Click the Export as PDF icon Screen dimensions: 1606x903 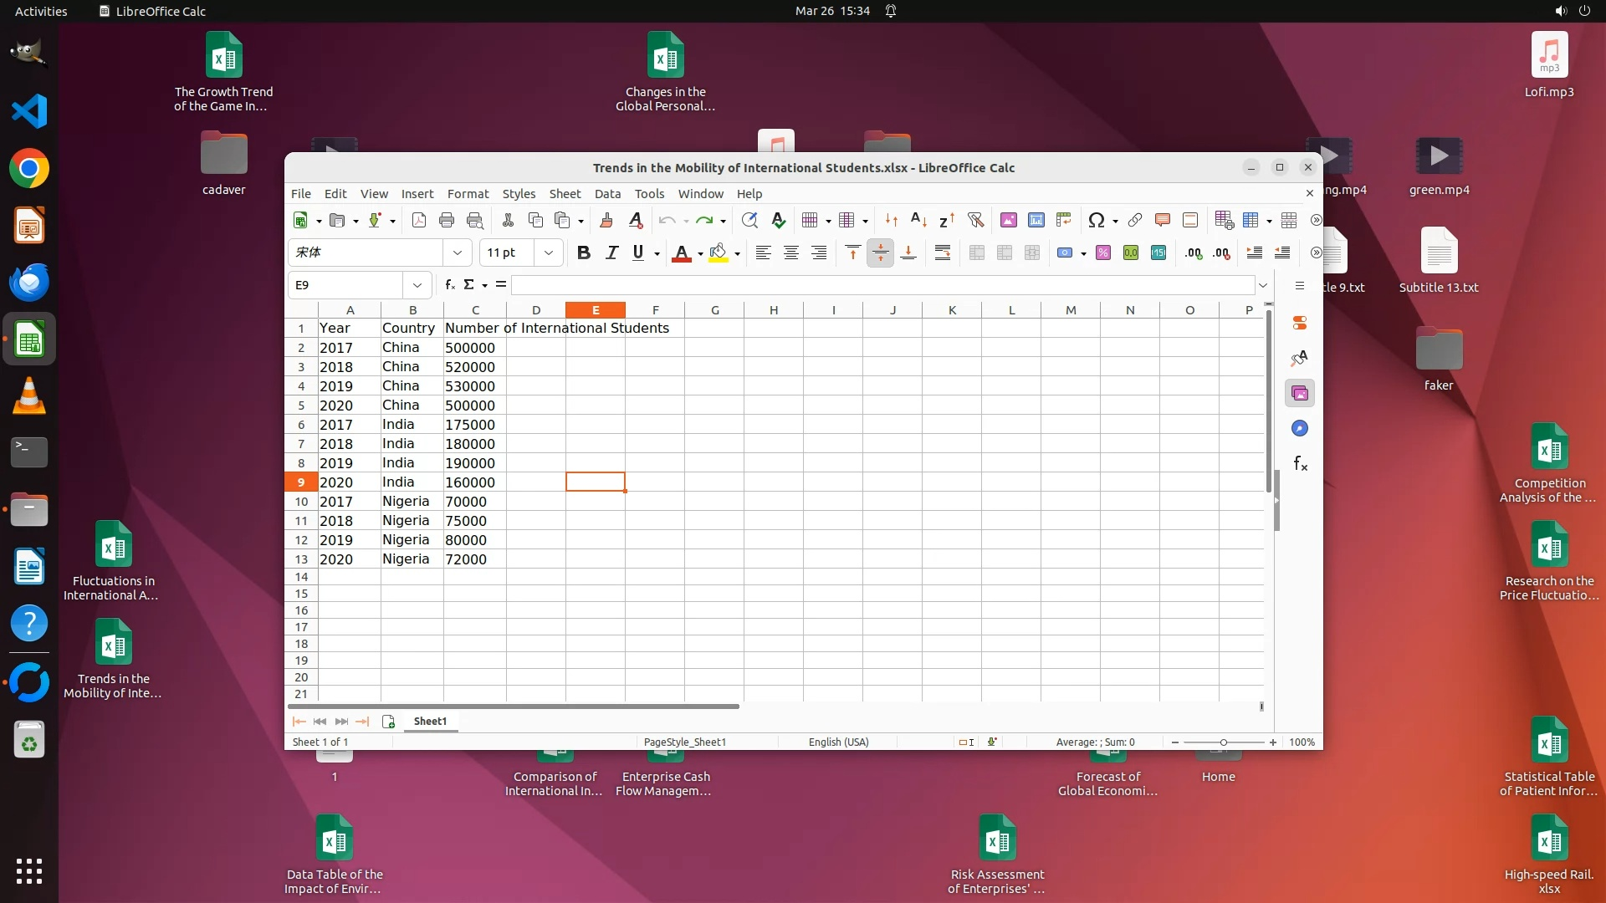coord(419,220)
